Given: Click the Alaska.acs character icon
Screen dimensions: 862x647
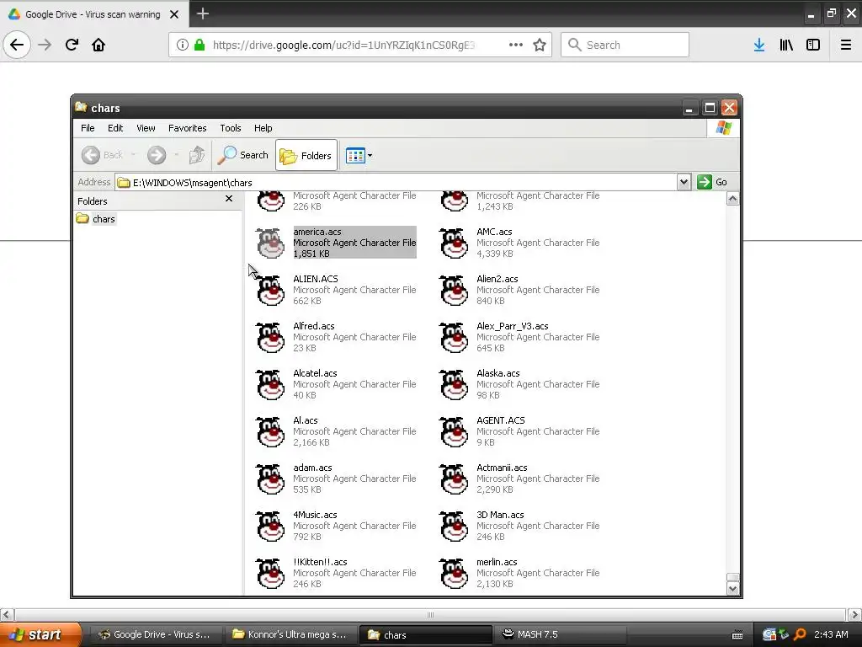Looking at the screenshot, I should pyautogui.click(x=454, y=384).
